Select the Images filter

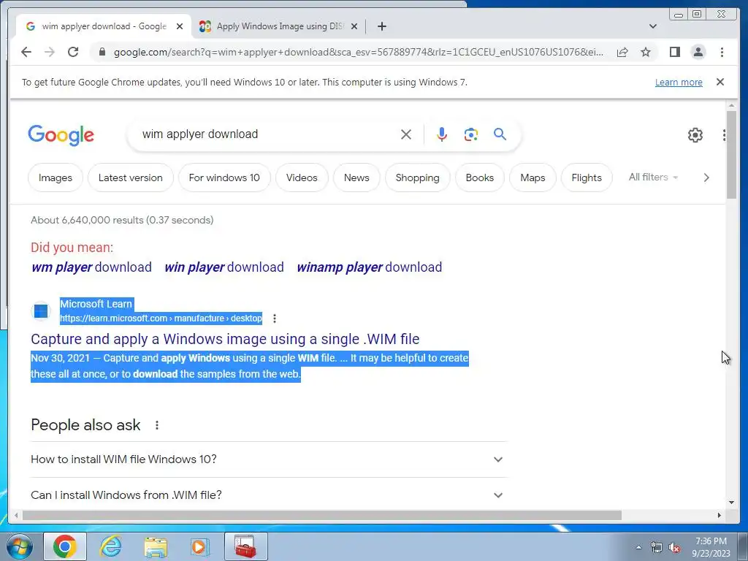pyautogui.click(x=56, y=178)
